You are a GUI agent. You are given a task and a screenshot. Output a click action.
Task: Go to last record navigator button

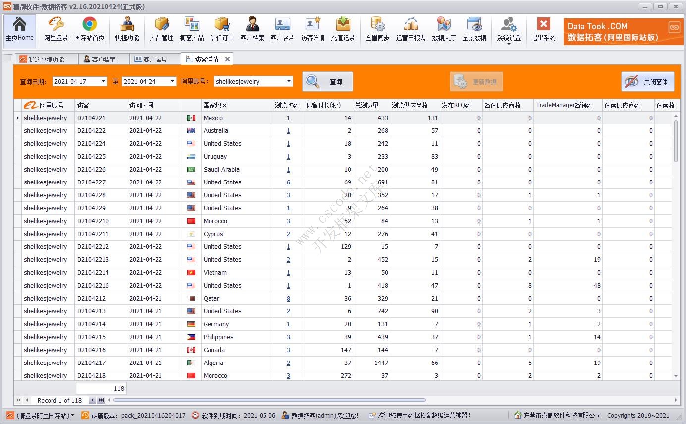coord(101,400)
